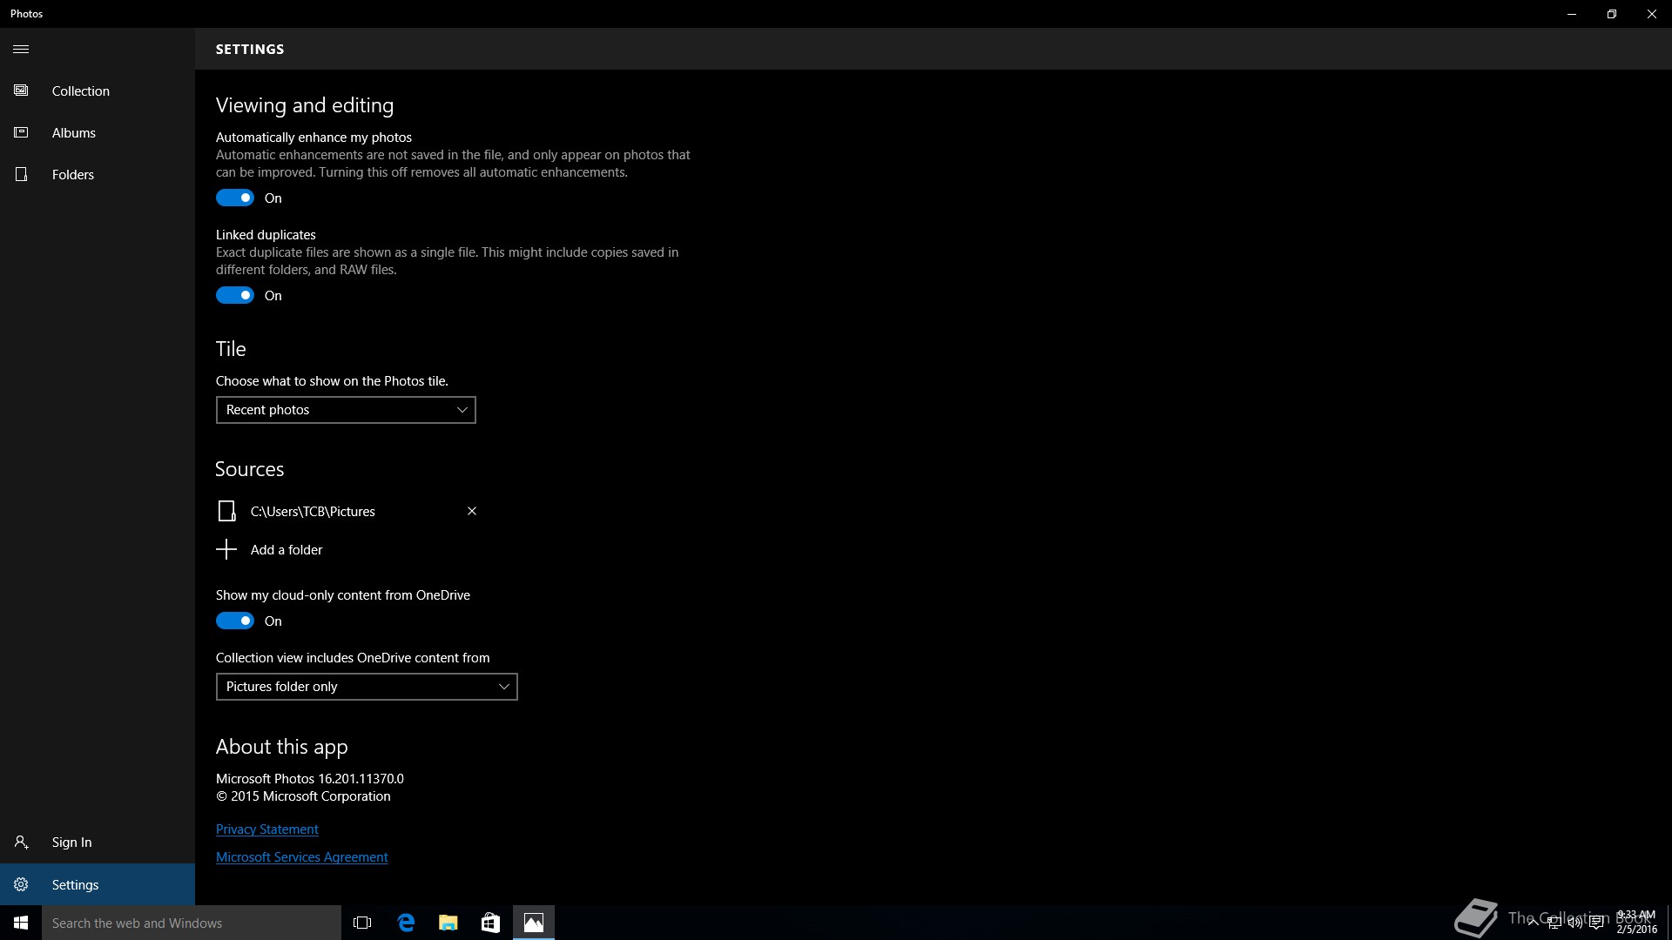1672x940 pixels.
Task: Open File Explorer from the taskbar
Action: coord(448,923)
